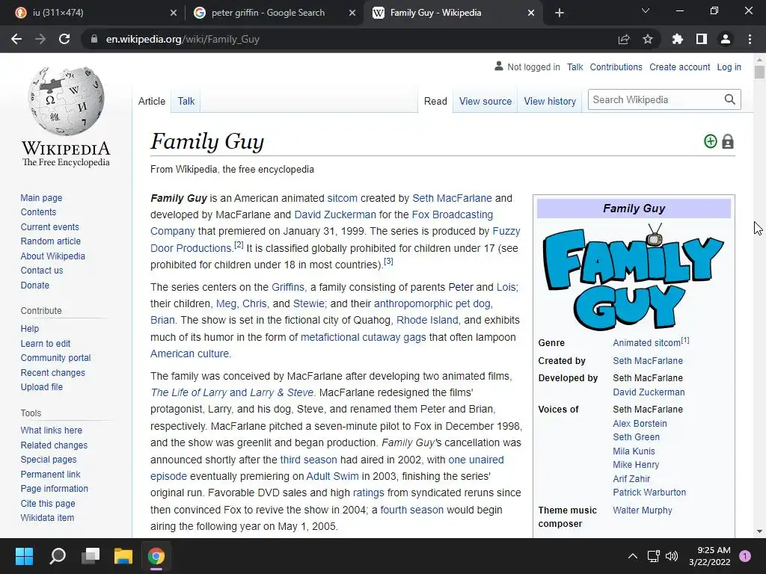Click Cite this page link
Image resolution: width=766 pixels, height=574 pixels.
(48, 503)
